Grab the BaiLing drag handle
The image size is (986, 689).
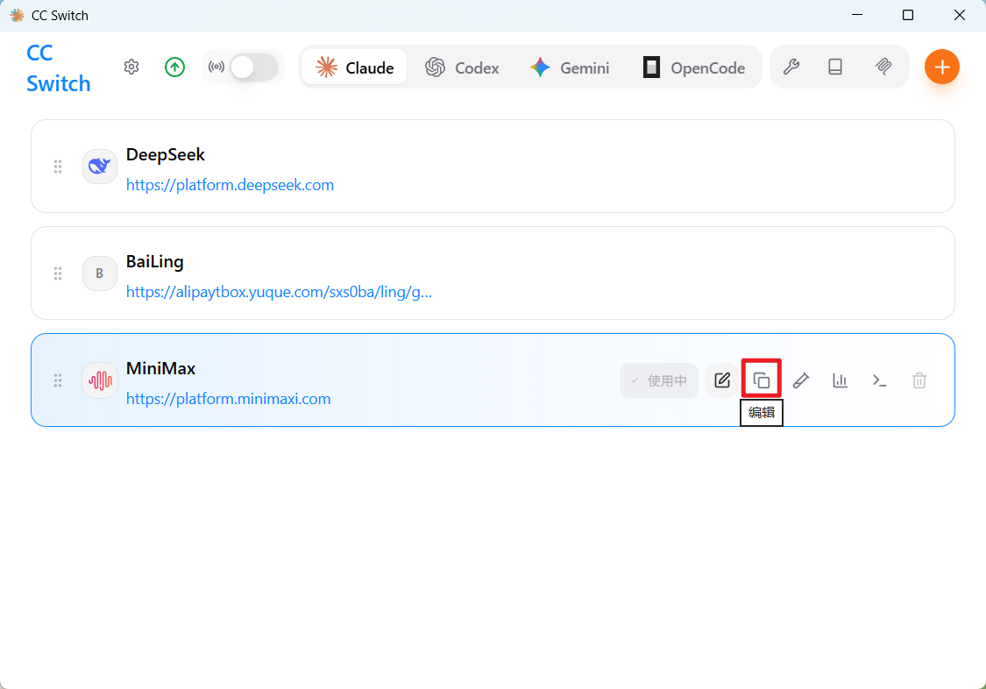(x=58, y=273)
